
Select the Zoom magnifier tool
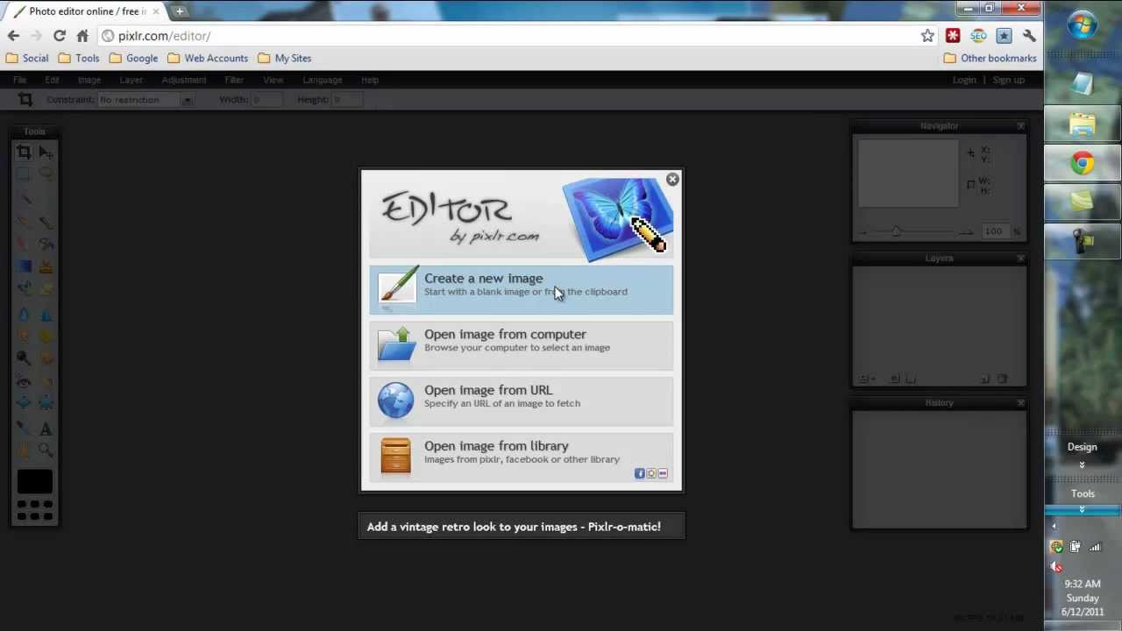tap(46, 450)
